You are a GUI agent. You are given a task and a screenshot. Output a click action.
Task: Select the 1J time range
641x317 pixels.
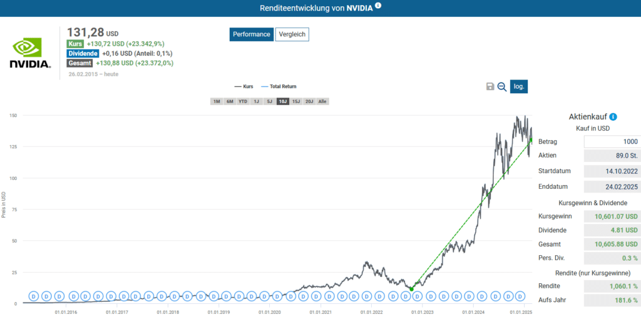(x=256, y=101)
